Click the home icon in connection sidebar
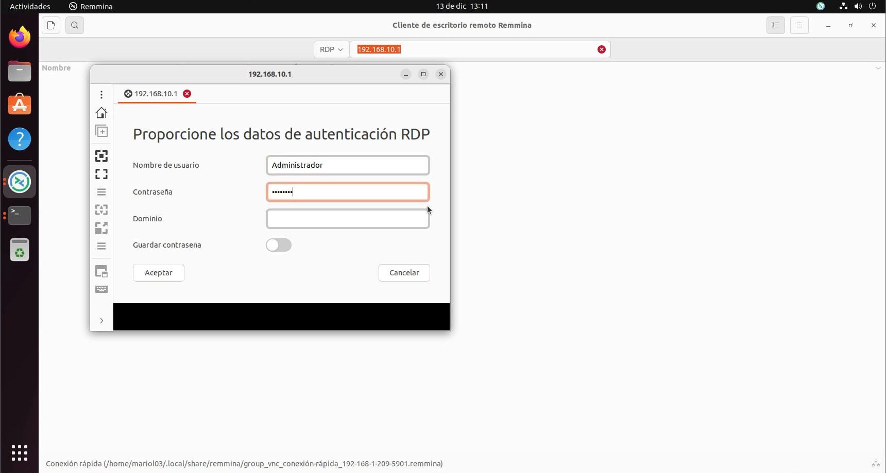Image resolution: width=886 pixels, height=473 pixels. pyautogui.click(x=101, y=113)
